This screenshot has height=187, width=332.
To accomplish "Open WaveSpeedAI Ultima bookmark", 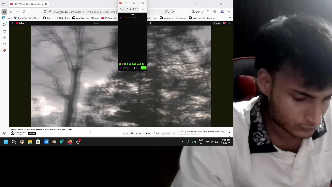I will coord(86,18).
